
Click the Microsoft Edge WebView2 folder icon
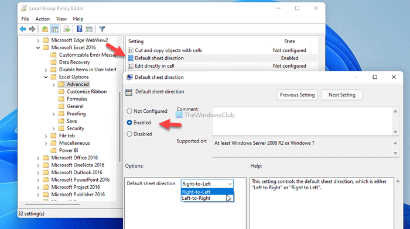click(46, 40)
